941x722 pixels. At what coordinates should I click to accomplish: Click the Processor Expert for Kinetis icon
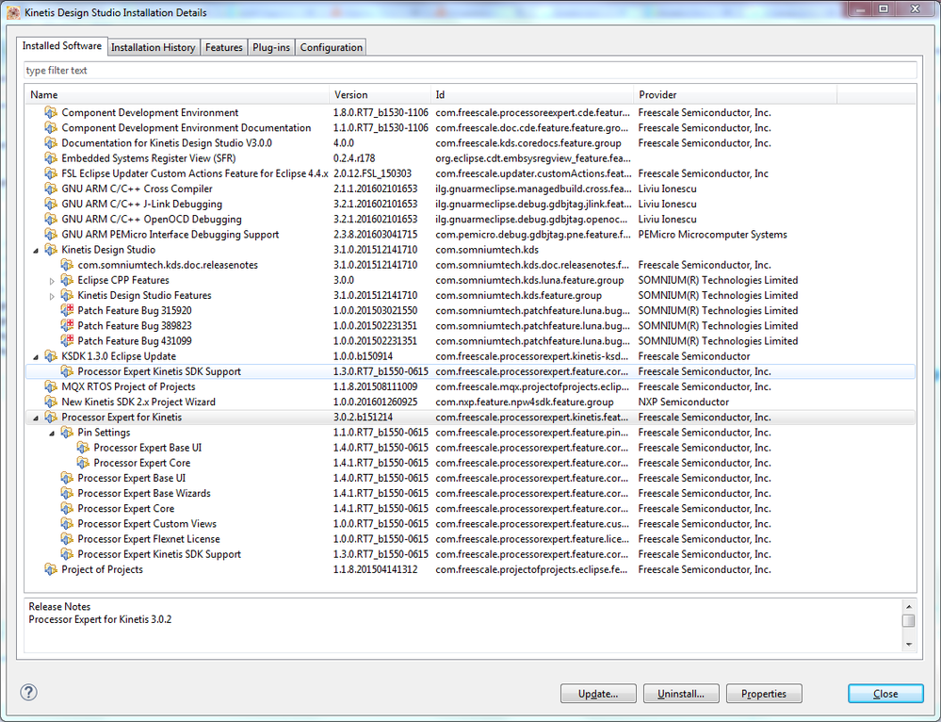pos(51,418)
